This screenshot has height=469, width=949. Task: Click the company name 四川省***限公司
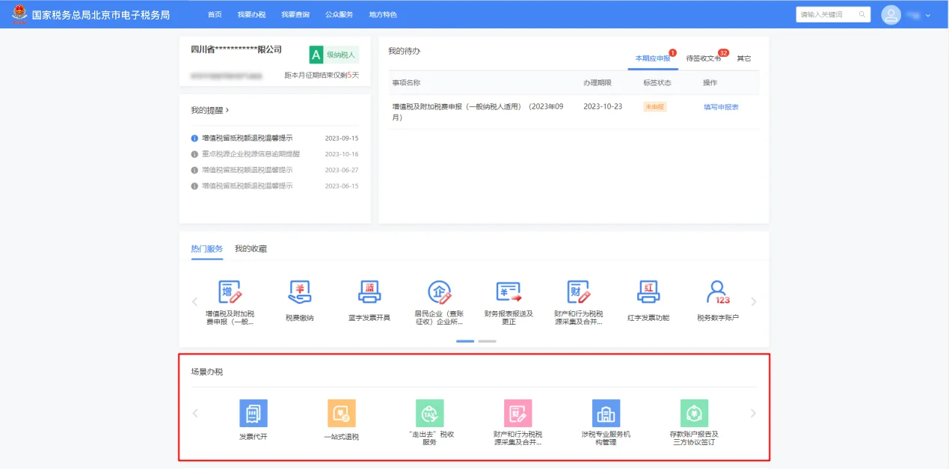(x=236, y=49)
